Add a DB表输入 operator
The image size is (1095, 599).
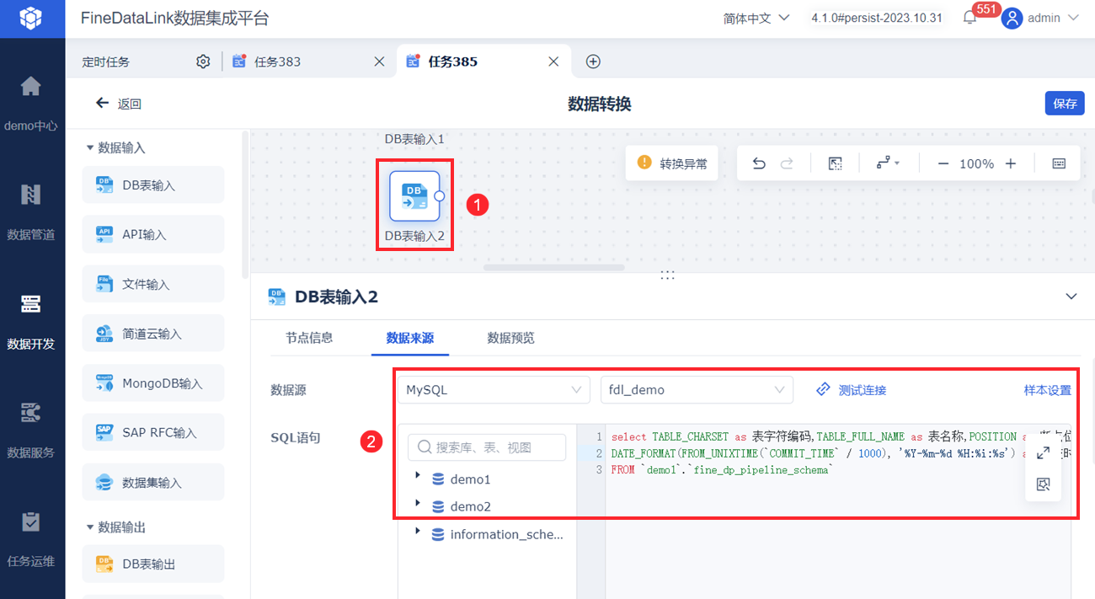(153, 185)
